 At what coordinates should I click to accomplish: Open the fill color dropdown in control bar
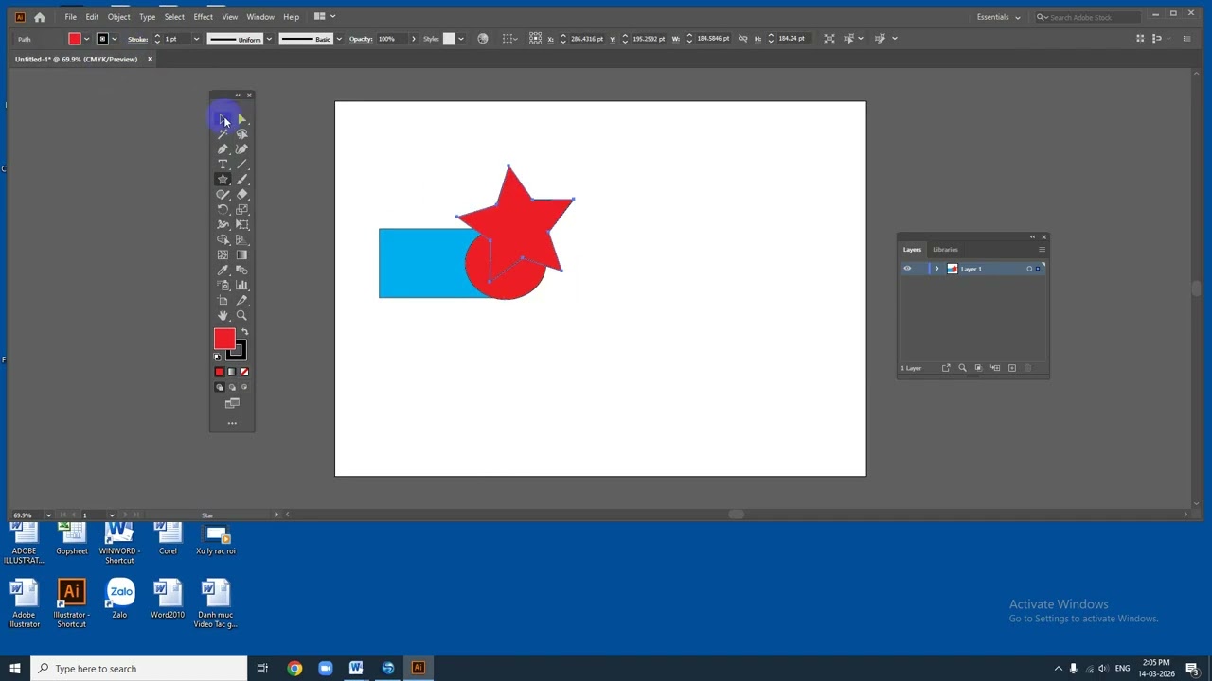coord(86,39)
